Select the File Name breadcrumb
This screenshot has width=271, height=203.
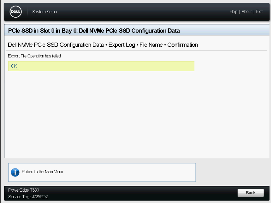point(151,45)
